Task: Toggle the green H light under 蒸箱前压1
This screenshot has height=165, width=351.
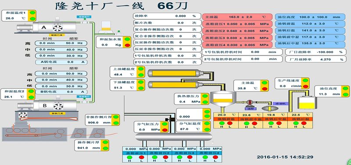Action: point(129,157)
